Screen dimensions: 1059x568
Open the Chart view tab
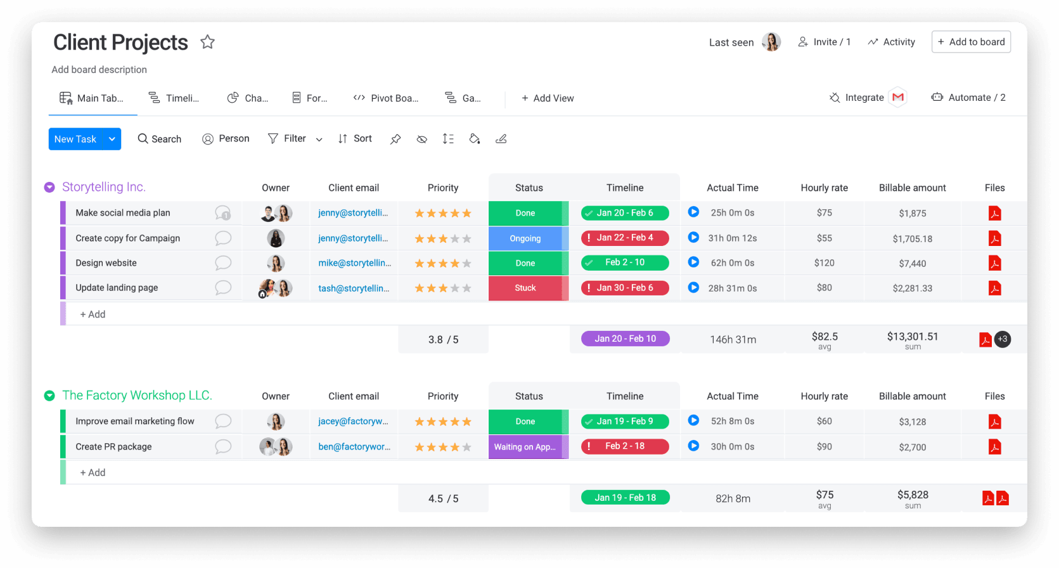tap(248, 98)
